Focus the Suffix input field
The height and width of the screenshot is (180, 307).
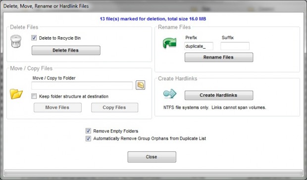tap(235, 46)
